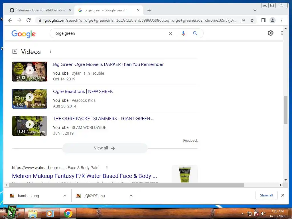Screen dimensions: 292x219
Task: Select the orge green Google Search tab
Action: [106, 10]
